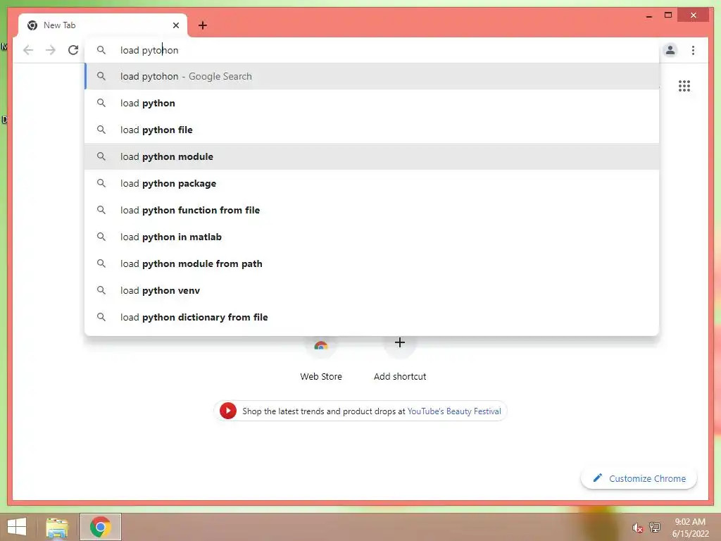This screenshot has height=541, width=721.
Task: Open the Web Store shortcut
Action: pos(321,361)
